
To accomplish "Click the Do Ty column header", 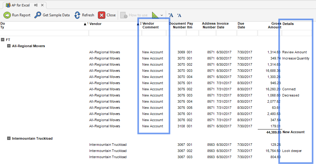I will [x=2, y=26].
